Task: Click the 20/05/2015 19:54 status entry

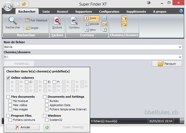Action: coord(161,121)
